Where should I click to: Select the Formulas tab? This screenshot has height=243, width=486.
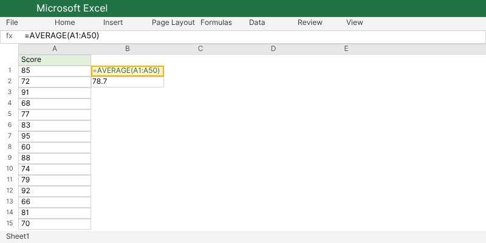click(216, 22)
